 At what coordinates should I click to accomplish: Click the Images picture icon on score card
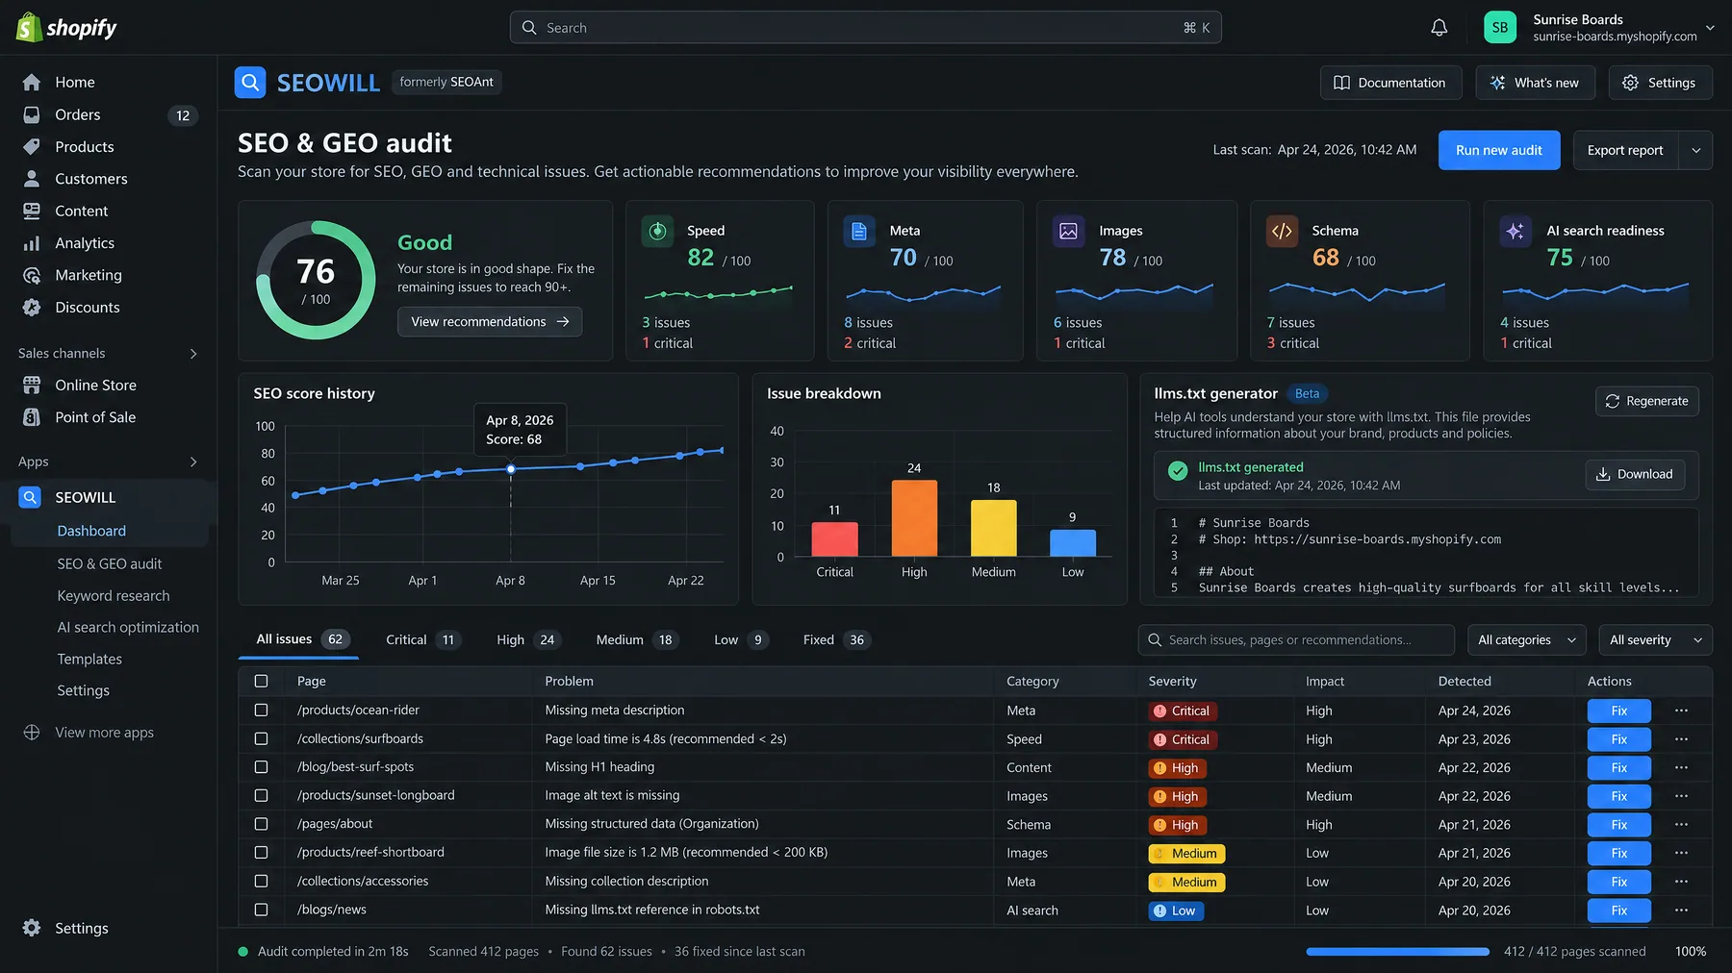1068,231
